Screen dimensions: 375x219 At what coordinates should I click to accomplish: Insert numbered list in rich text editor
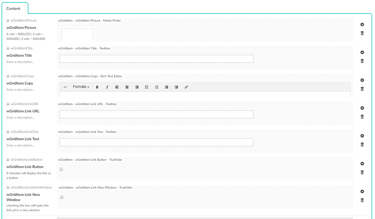157,87
